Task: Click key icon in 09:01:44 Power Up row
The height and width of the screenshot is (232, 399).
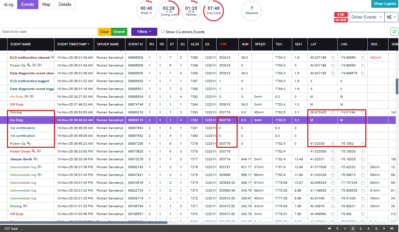Action: point(29,65)
